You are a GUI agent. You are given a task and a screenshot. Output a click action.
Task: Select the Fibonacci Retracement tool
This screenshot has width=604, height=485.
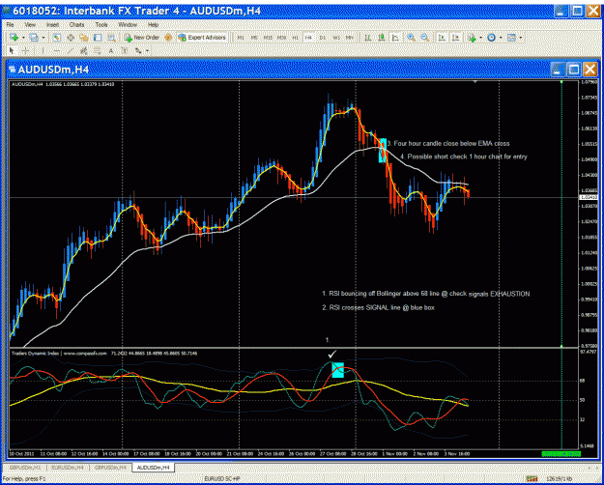pos(98,50)
